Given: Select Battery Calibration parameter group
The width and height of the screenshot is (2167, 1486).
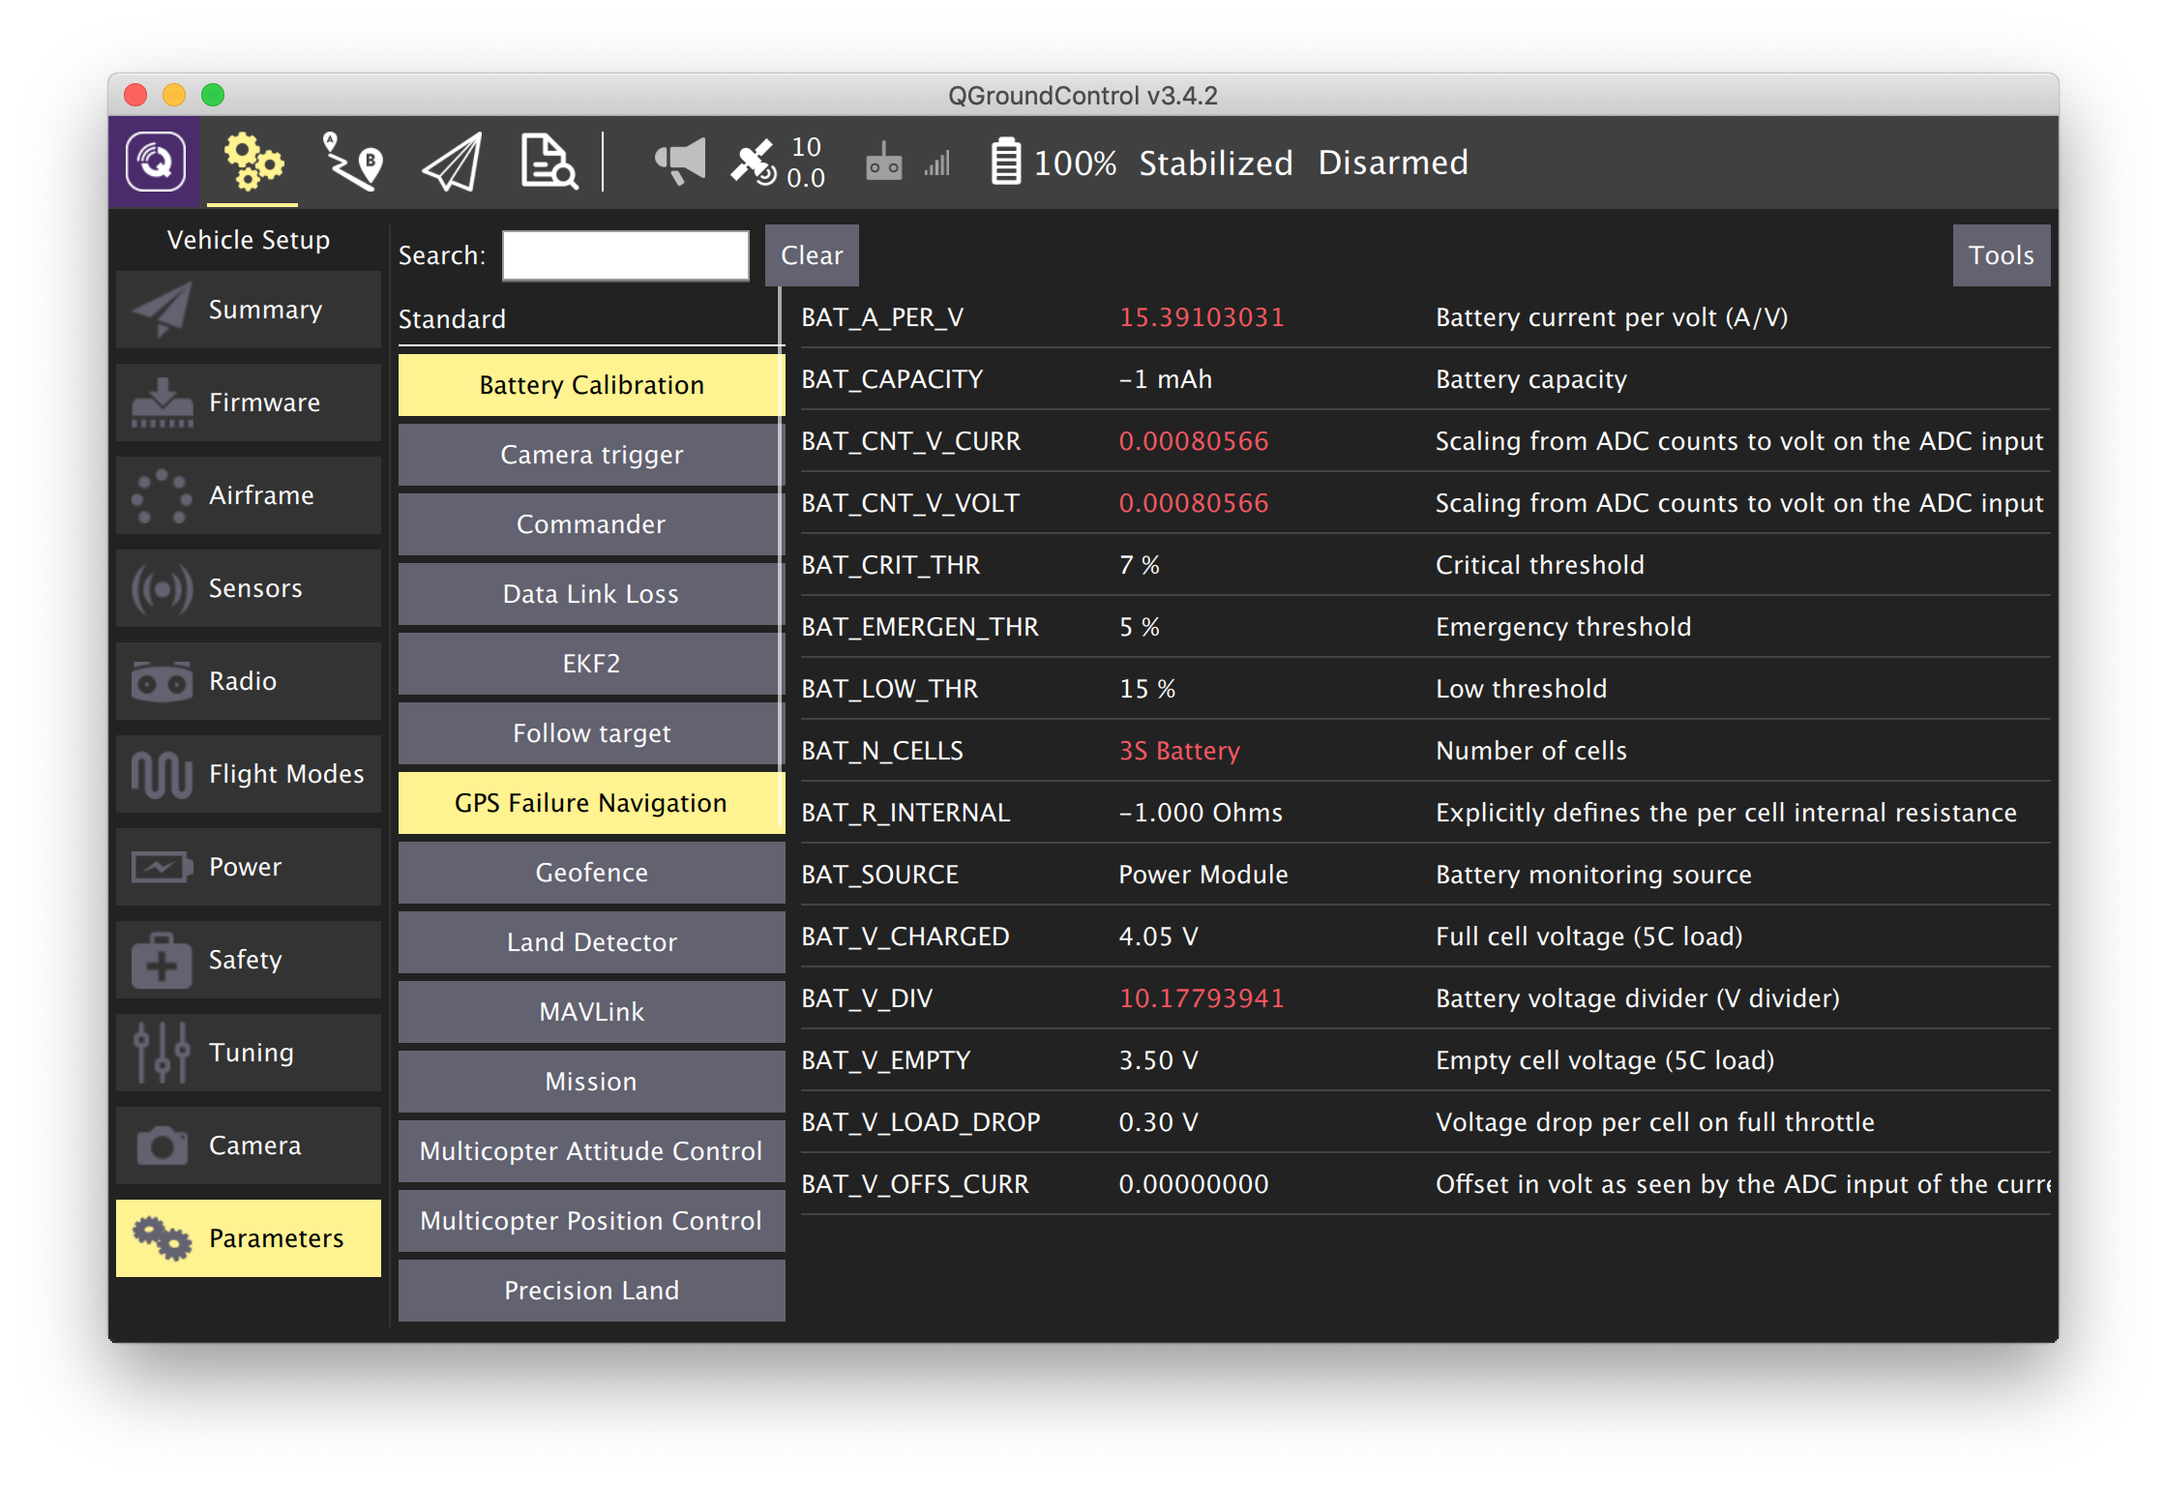Looking at the screenshot, I should 591,385.
